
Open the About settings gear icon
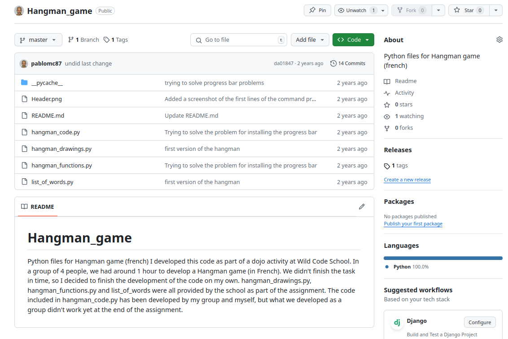point(499,40)
